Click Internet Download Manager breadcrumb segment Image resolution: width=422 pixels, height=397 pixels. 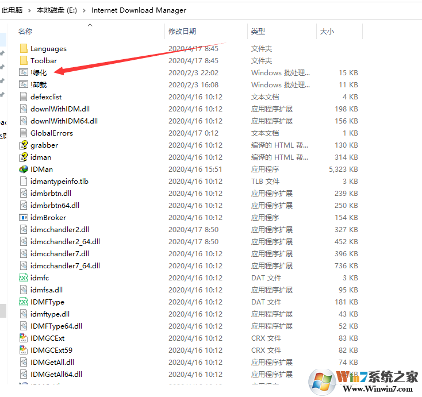pyautogui.click(x=139, y=10)
